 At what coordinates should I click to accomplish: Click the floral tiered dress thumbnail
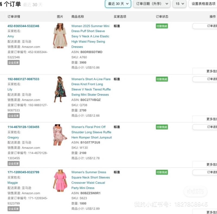[60, 89]
